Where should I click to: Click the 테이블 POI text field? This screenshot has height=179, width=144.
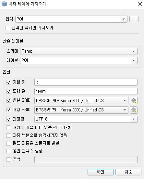tap(76, 60)
